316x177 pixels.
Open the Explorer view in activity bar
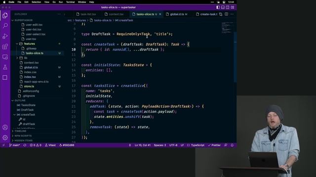click(5, 15)
